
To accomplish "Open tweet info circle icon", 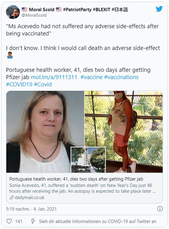I will [x=160, y=209].
